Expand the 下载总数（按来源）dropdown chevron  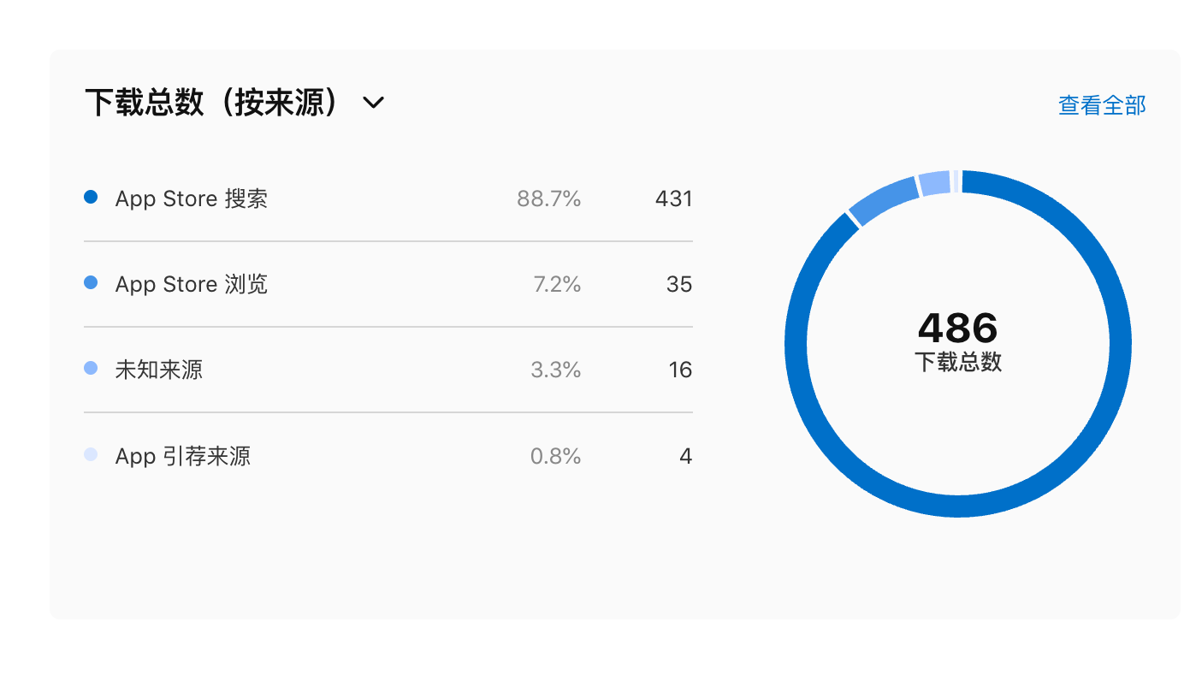374,104
